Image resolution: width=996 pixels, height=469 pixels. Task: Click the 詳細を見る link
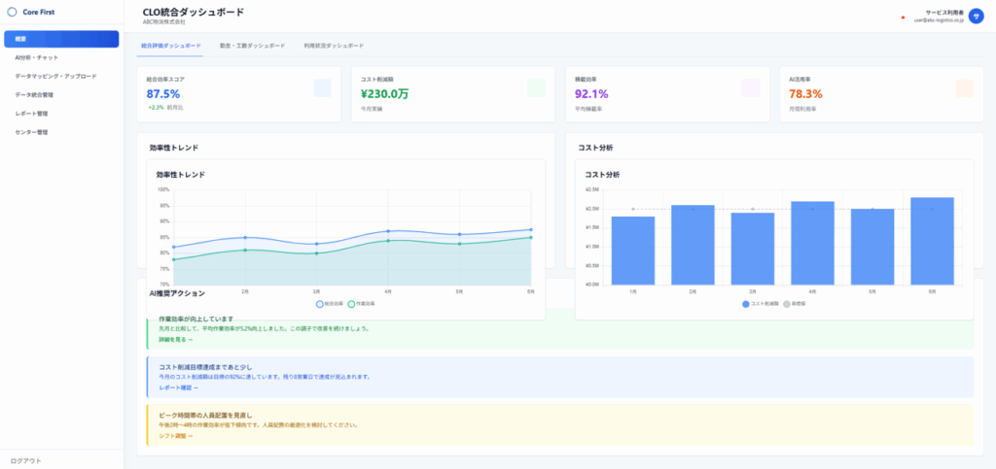(x=176, y=340)
